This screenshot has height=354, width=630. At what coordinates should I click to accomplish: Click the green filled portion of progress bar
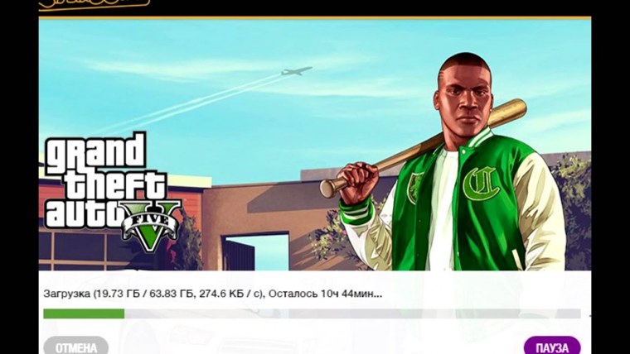tap(84, 313)
